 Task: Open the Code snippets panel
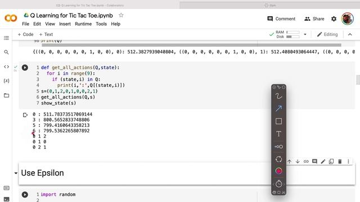click(x=6, y=67)
